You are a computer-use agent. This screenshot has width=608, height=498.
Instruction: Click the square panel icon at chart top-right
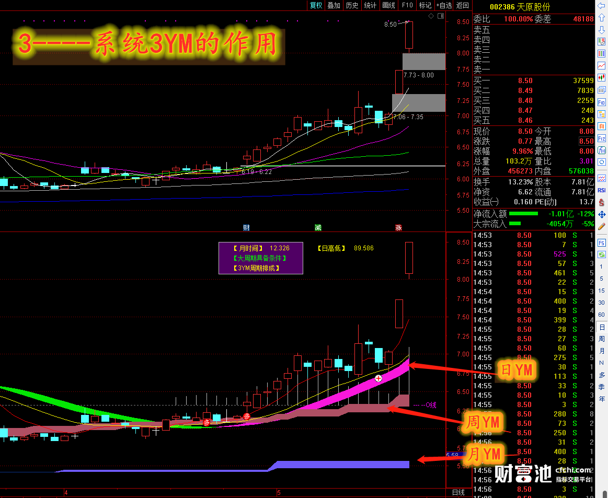[441, 16]
